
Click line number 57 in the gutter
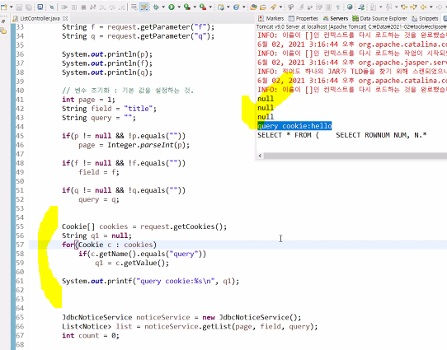20,245
